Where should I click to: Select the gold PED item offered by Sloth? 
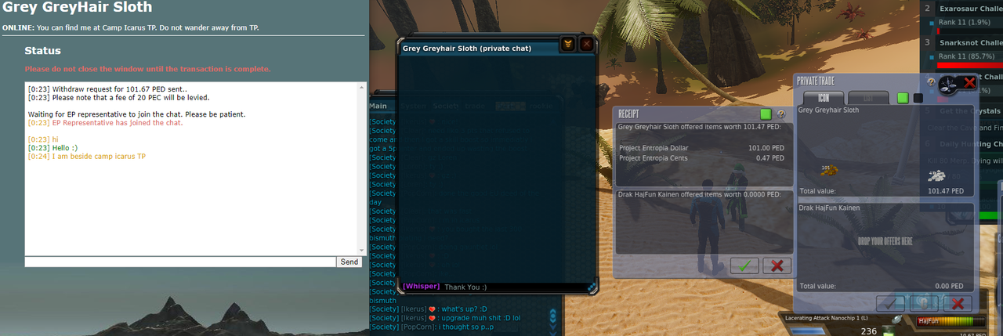pyautogui.click(x=829, y=170)
